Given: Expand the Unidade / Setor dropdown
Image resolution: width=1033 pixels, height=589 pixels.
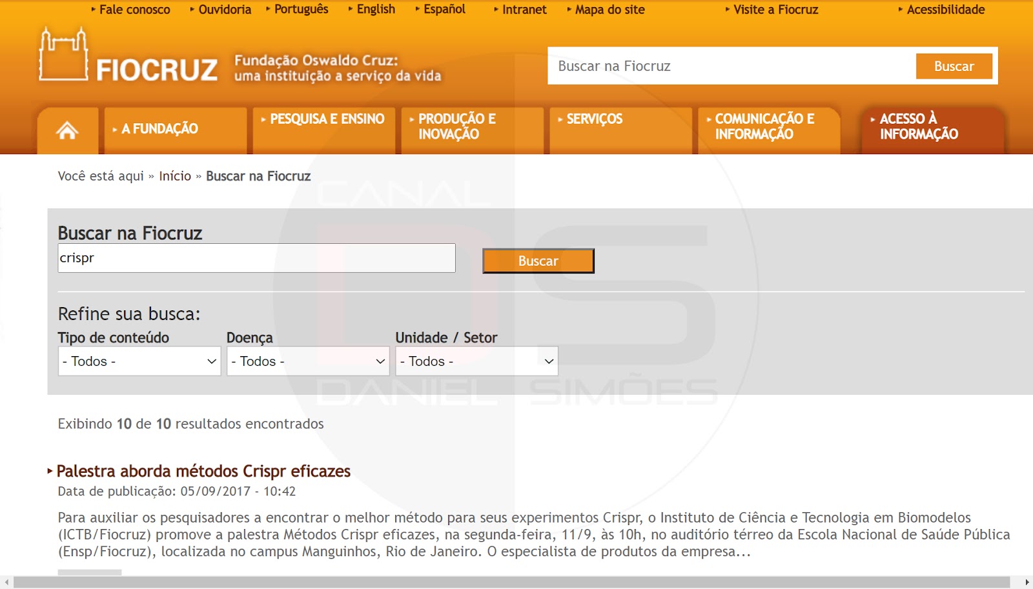Looking at the screenshot, I should (476, 361).
